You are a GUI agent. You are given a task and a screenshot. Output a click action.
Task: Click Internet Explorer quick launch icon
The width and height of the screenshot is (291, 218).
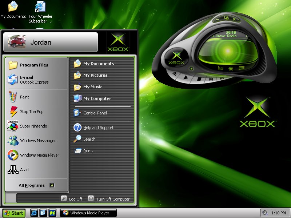coord(34,213)
